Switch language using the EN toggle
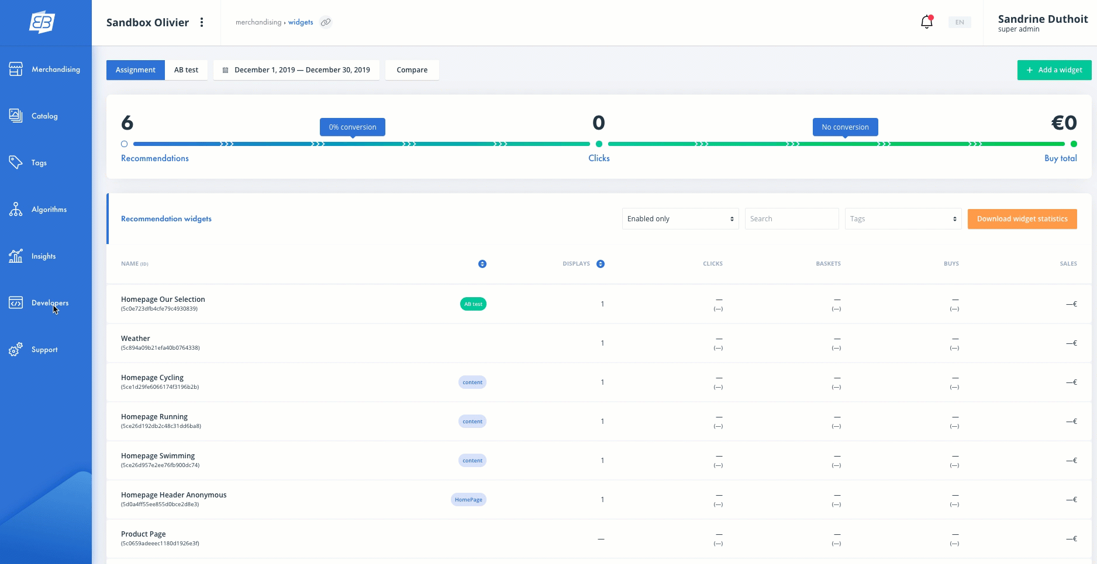Image resolution: width=1097 pixels, height=564 pixels. (x=960, y=22)
